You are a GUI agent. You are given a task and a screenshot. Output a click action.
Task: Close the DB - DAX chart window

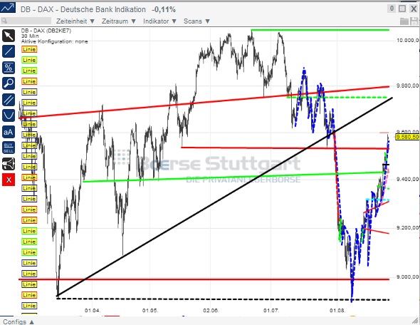(x=414, y=9)
